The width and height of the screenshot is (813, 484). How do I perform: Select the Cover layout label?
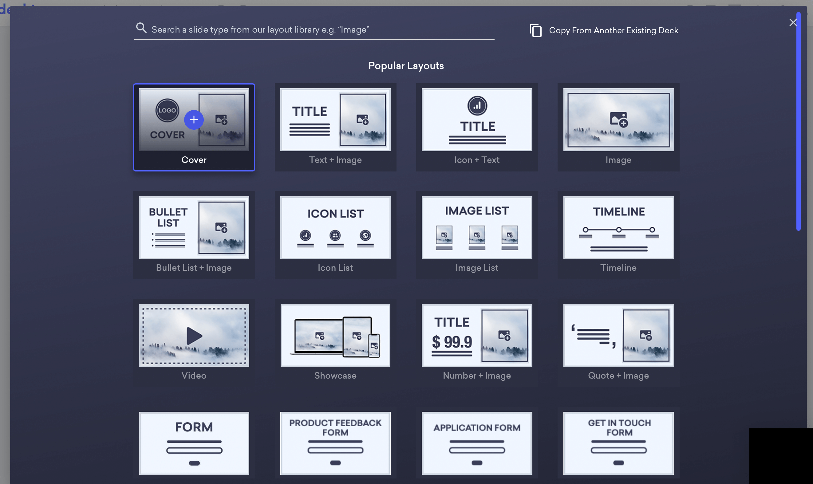(194, 160)
